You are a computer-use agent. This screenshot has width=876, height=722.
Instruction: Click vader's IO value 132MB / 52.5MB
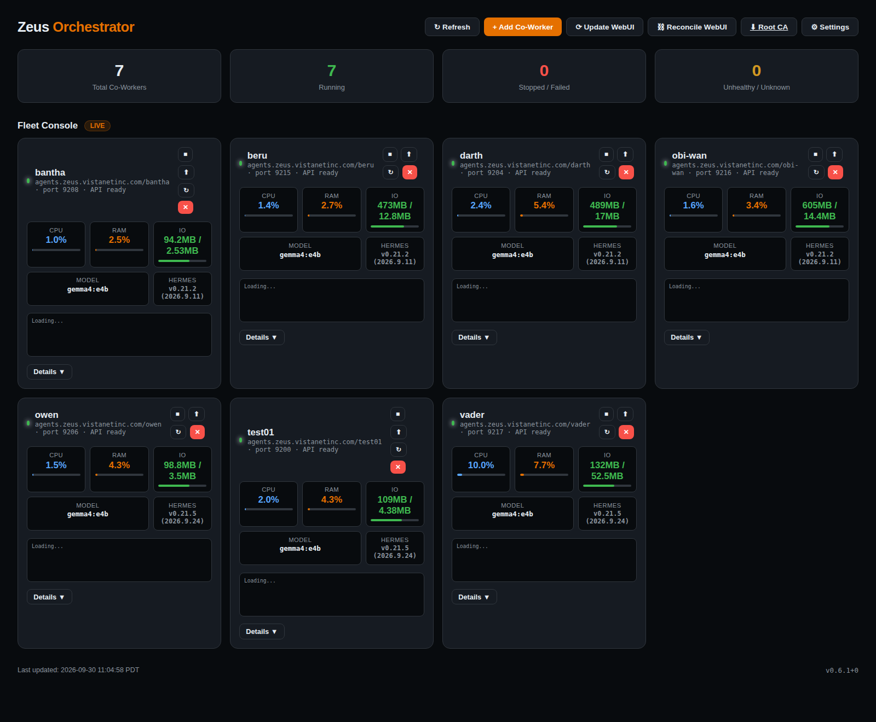[607, 470]
